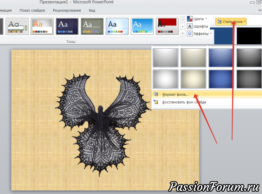The height and width of the screenshot is (194, 262).
Task: Go to the Вид tab
Action: 92,11
